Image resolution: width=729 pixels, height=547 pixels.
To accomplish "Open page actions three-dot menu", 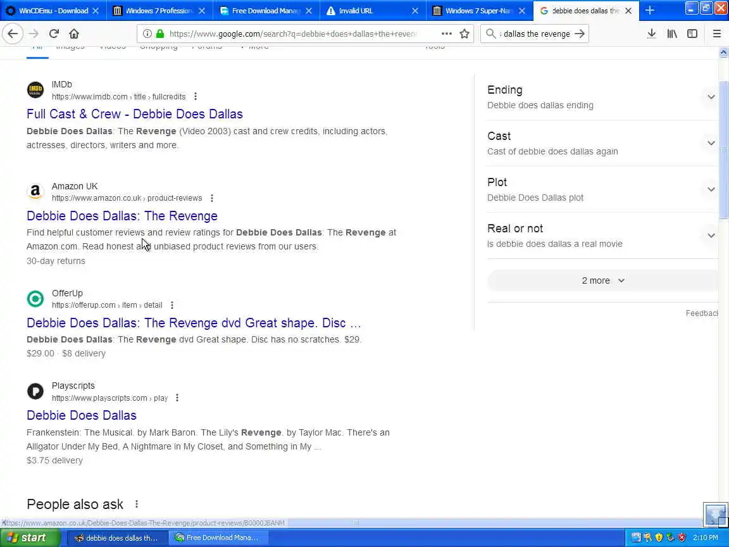I will (446, 34).
